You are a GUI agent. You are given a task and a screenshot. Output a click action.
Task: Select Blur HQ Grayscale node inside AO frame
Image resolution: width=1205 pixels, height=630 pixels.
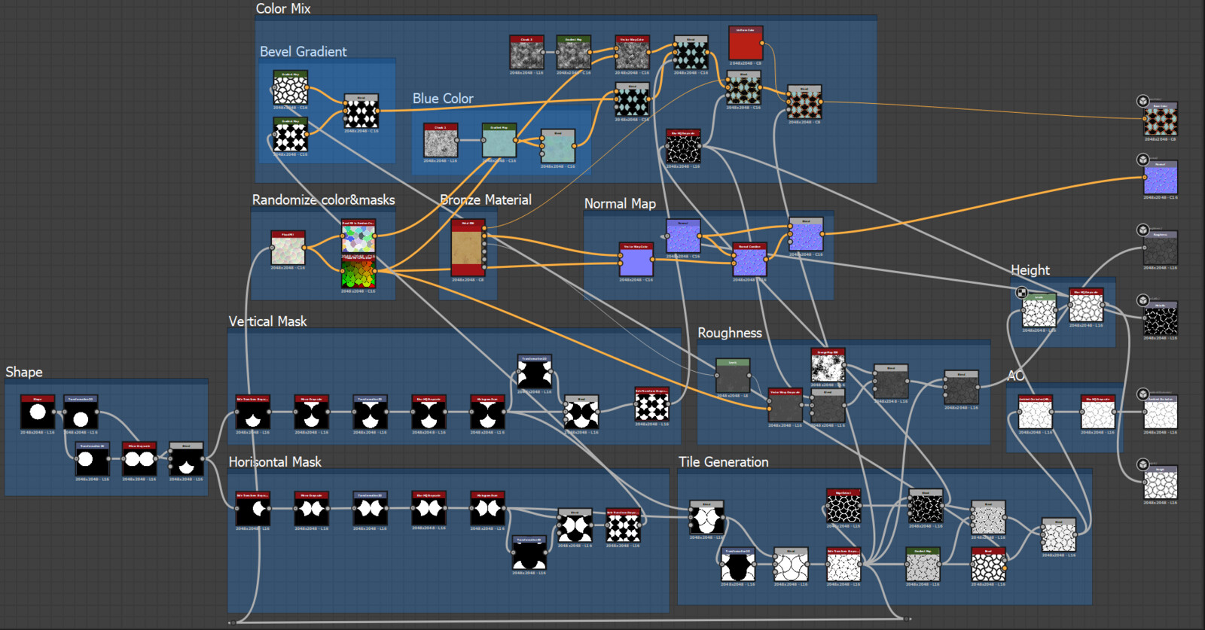1098,413
